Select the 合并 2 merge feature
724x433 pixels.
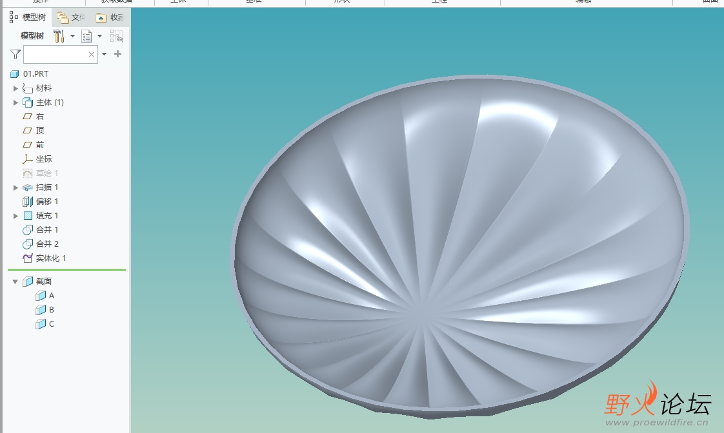click(x=48, y=244)
